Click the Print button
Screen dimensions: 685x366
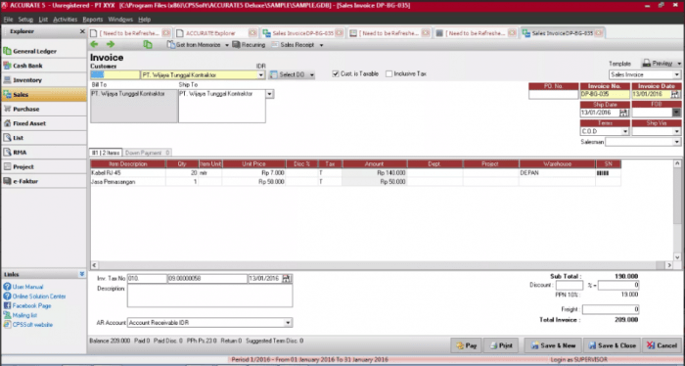501,345
